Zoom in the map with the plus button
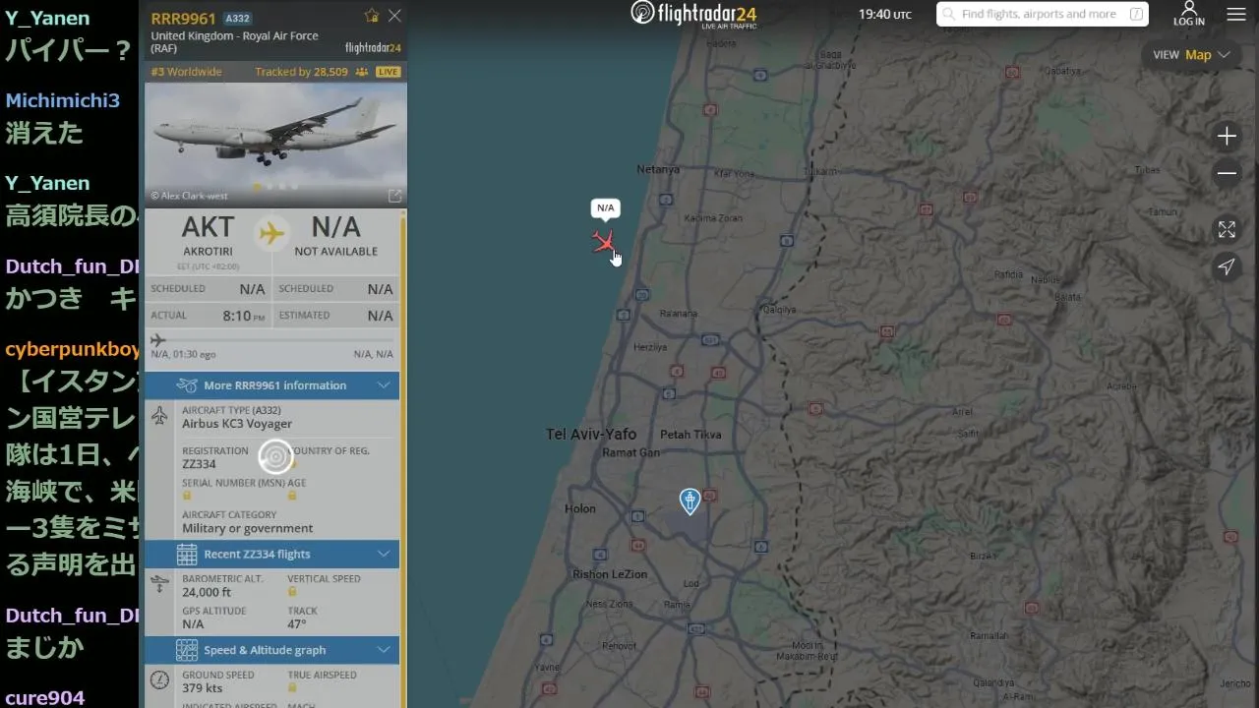The image size is (1259, 708). pyautogui.click(x=1227, y=137)
